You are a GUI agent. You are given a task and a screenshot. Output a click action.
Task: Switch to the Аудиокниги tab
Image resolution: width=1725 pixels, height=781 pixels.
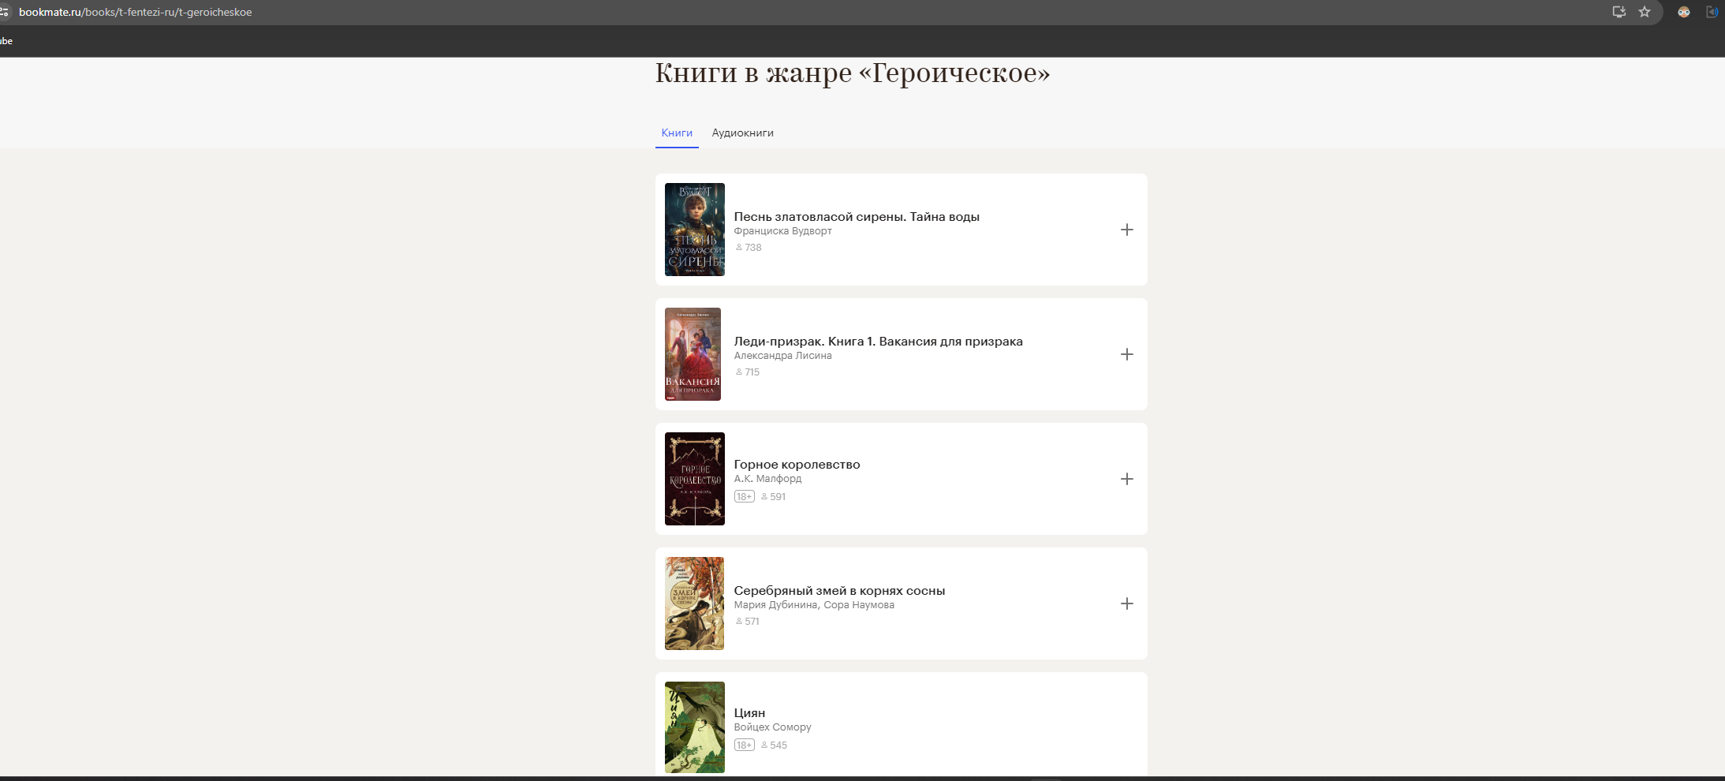(x=742, y=133)
